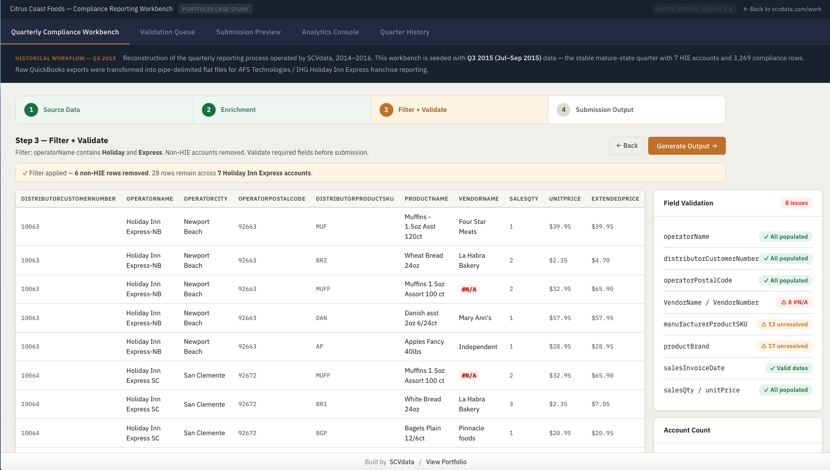Open the View Portfolio footer link
Image resolution: width=830 pixels, height=470 pixels.
pos(446,462)
